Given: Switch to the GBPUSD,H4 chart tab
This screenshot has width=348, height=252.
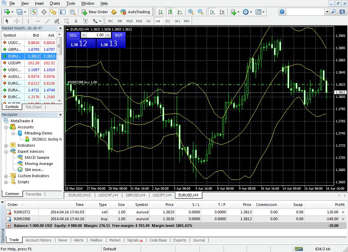Looking at the screenshot, I should coord(135,195).
